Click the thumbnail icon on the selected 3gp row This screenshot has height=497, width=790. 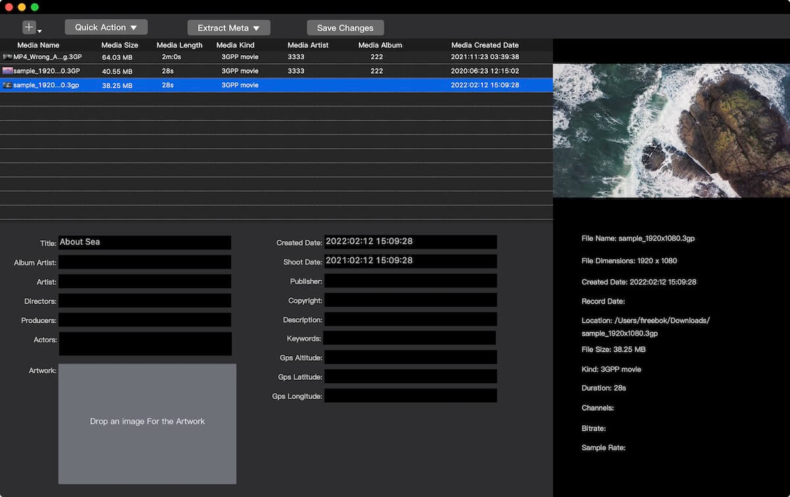9,85
